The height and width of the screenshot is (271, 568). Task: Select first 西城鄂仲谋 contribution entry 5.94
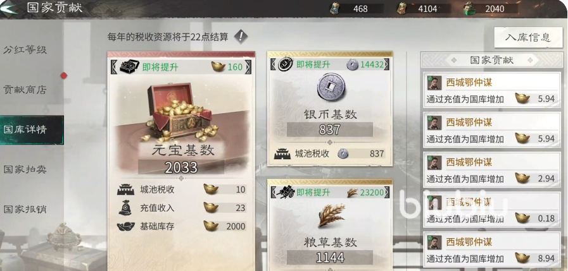pos(492,90)
